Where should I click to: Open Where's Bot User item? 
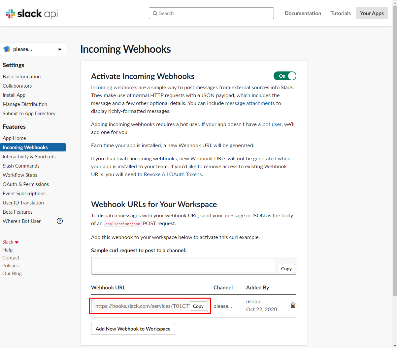[22, 221]
